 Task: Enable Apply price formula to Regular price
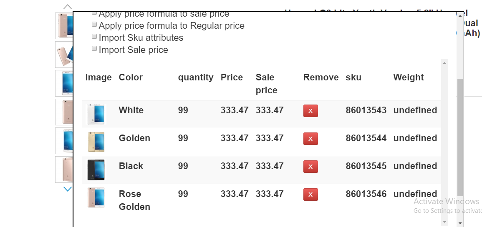pyautogui.click(x=94, y=25)
